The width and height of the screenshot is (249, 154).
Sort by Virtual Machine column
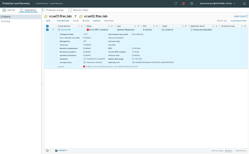(x=79, y=26)
